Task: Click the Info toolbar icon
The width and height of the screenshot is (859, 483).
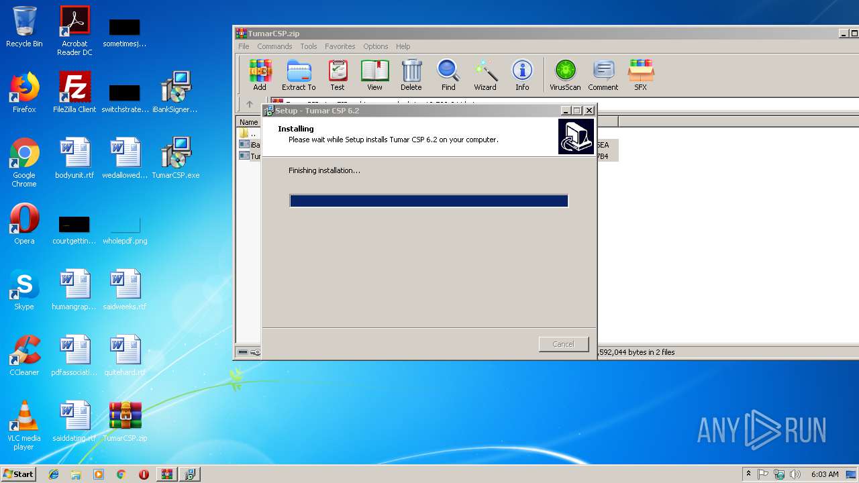Action: (x=522, y=75)
